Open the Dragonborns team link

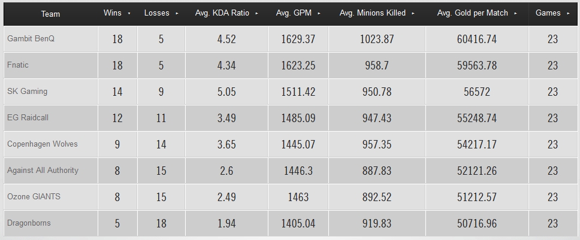coord(29,223)
